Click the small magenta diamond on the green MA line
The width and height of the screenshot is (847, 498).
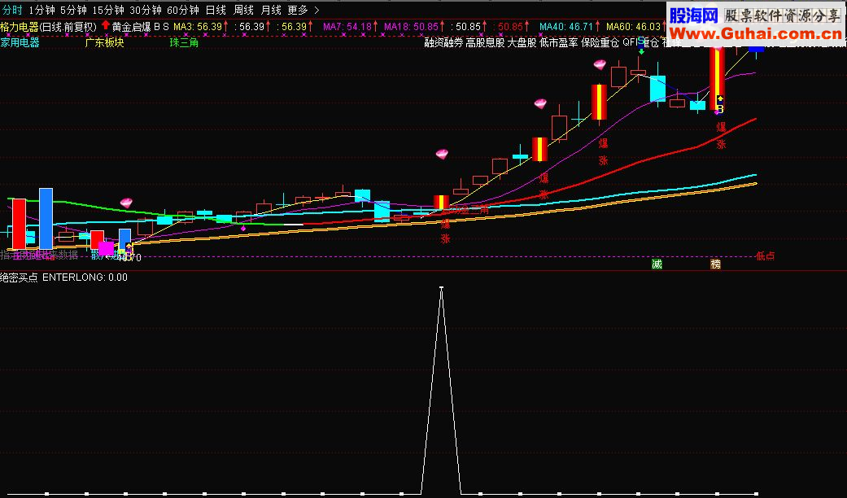pos(243,229)
